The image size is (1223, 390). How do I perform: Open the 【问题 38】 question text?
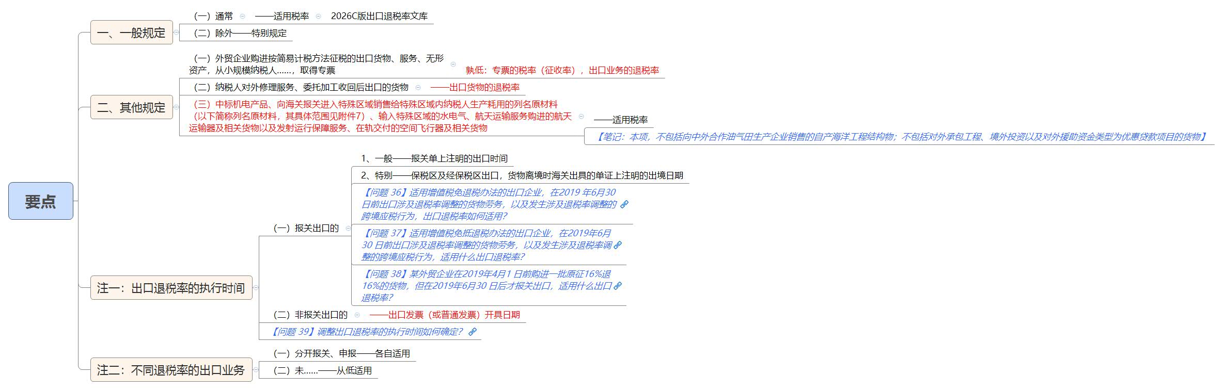coord(487,286)
